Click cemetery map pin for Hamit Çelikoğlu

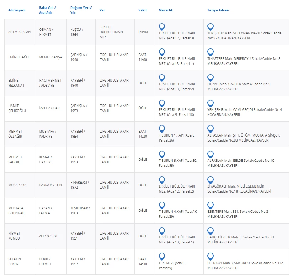pos(162,103)
